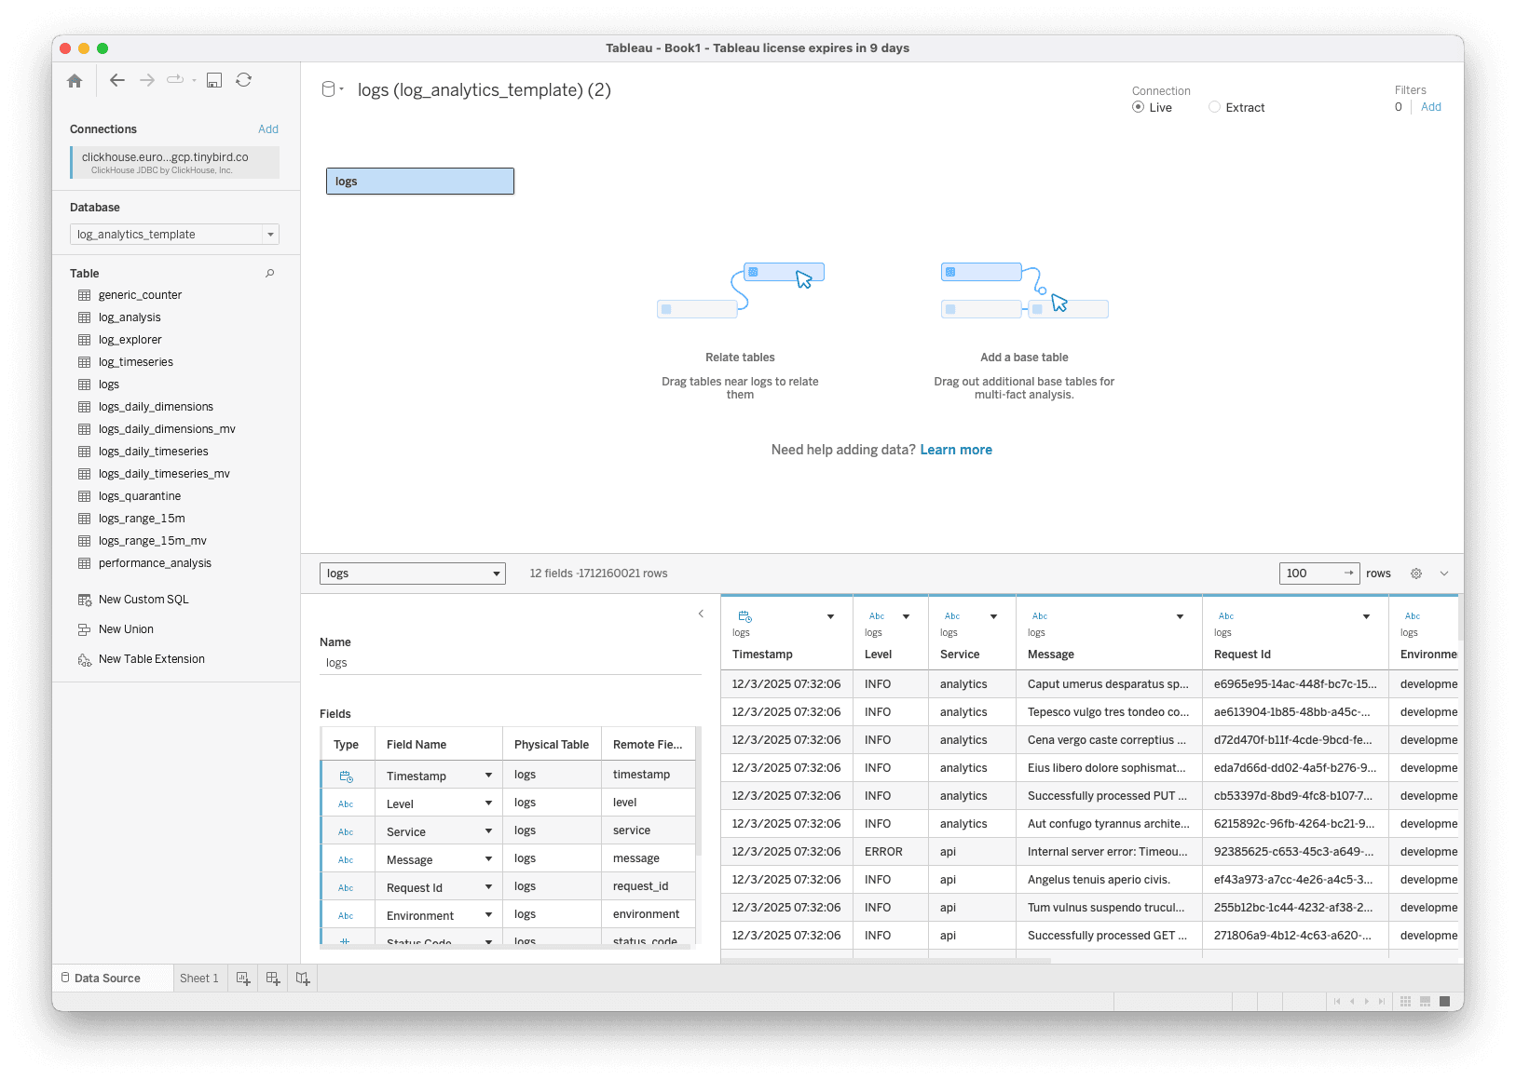Click the Learn more link
Image resolution: width=1516 pixels, height=1080 pixels.
(955, 450)
